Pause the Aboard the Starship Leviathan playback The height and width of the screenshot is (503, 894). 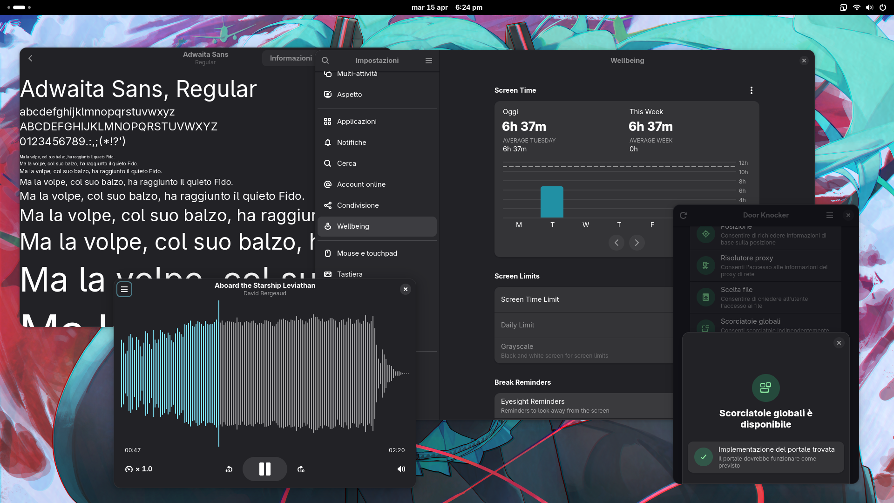265,469
